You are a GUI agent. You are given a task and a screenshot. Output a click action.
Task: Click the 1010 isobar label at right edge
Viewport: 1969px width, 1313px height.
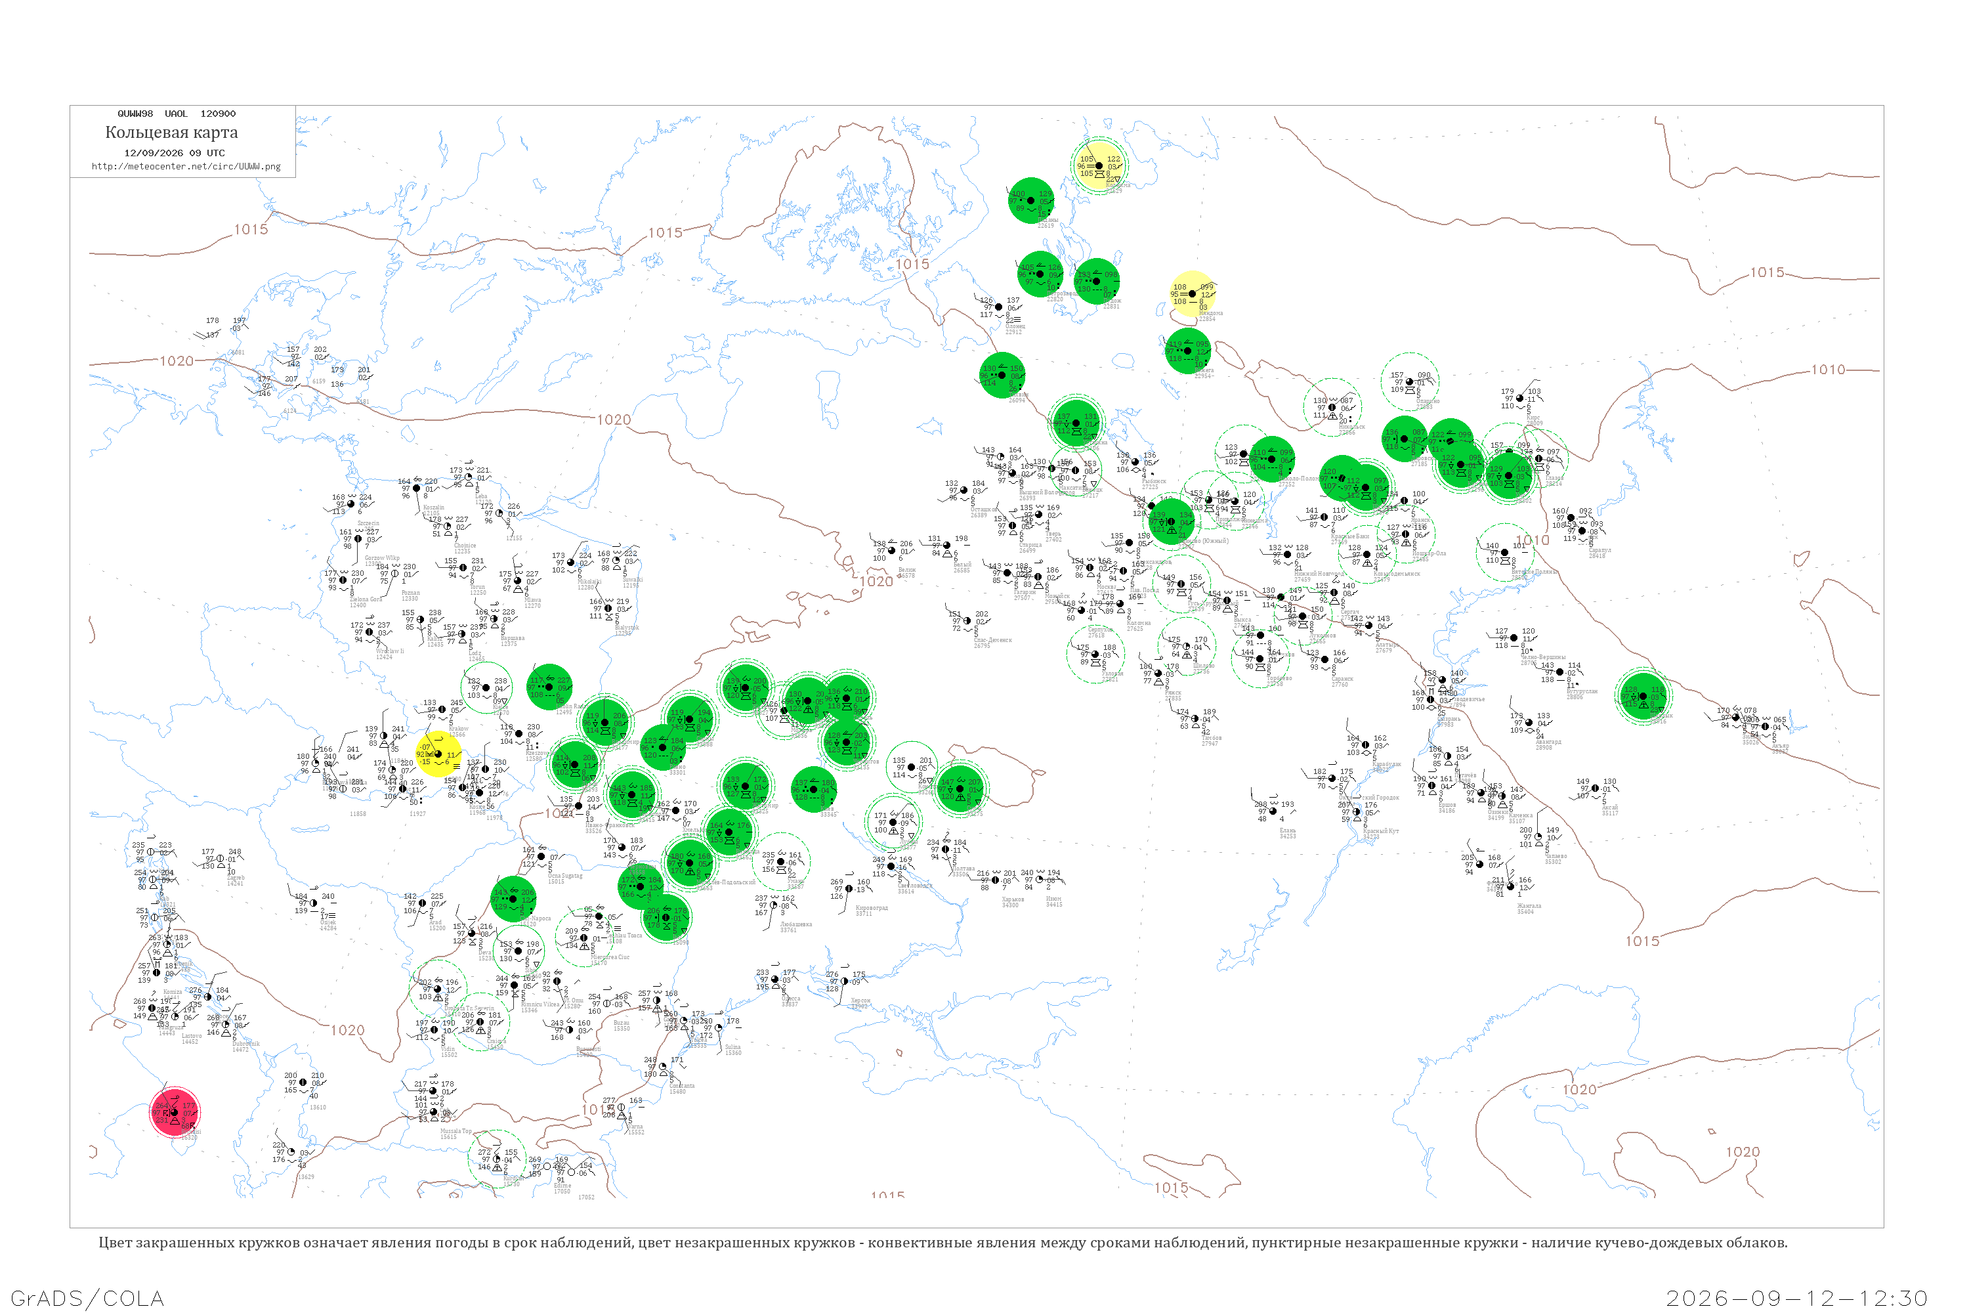[1829, 369]
